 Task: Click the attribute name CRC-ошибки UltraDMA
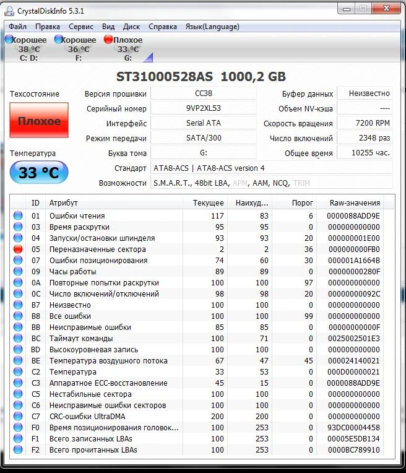click(87, 416)
